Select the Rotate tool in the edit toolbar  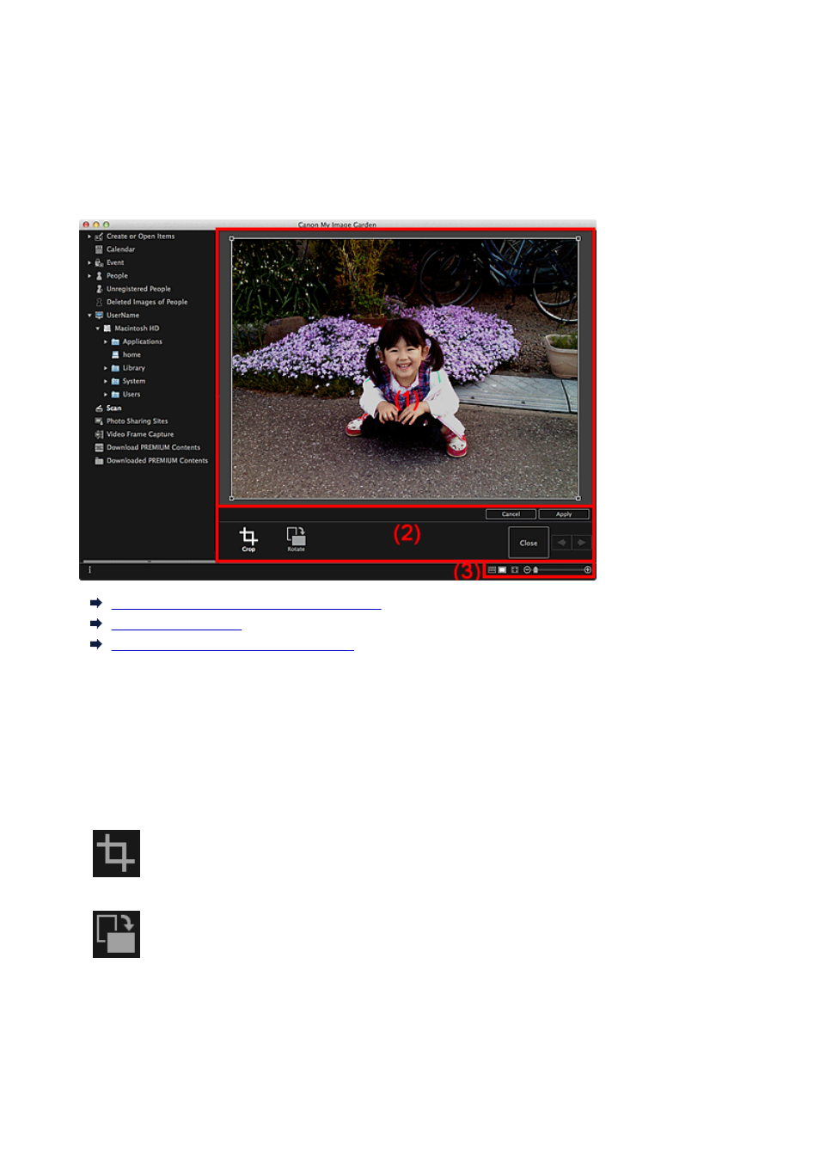click(296, 539)
